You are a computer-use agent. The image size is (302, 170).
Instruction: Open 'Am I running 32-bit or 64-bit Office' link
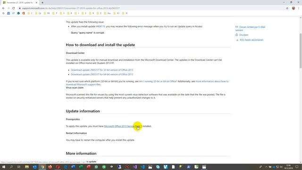(158, 81)
